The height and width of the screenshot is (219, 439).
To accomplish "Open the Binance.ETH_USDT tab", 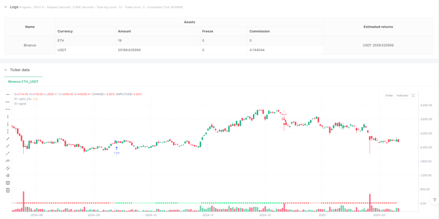I will (x=23, y=82).
